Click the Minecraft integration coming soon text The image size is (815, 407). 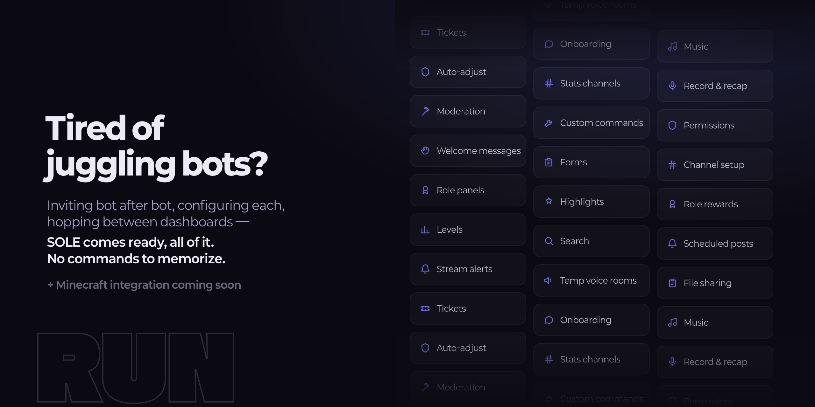[x=144, y=285]
